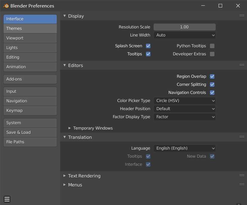
Task: Open the File Paths tab
Action: point(30,142)
